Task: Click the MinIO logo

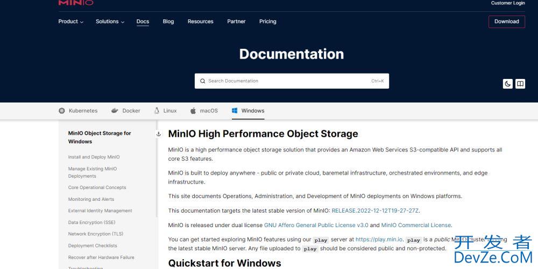Action: point(76,3)
